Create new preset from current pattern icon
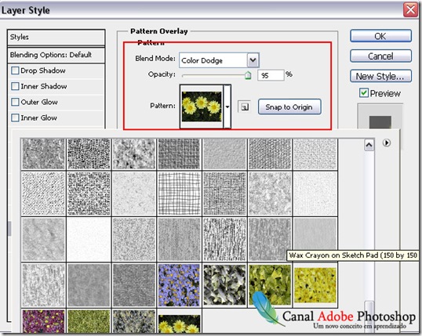 245,107
